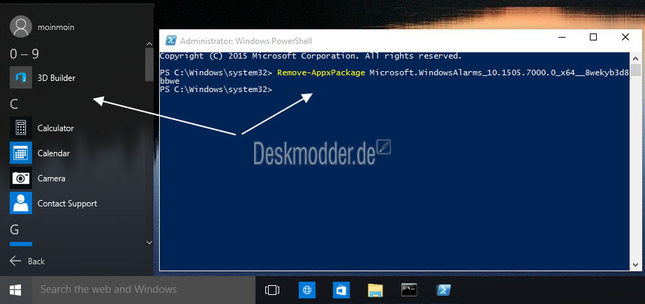This screenshot has width=645, height=304.
Task: Open the Windows Start button
Action: point(15,290)
